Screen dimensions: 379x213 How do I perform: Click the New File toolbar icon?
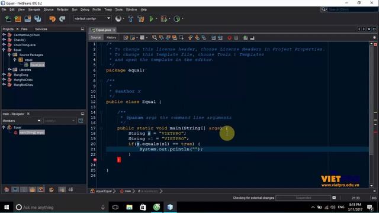coord(8,19)
